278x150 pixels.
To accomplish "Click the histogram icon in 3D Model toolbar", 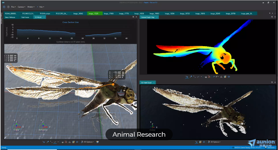I will point(70,142).
